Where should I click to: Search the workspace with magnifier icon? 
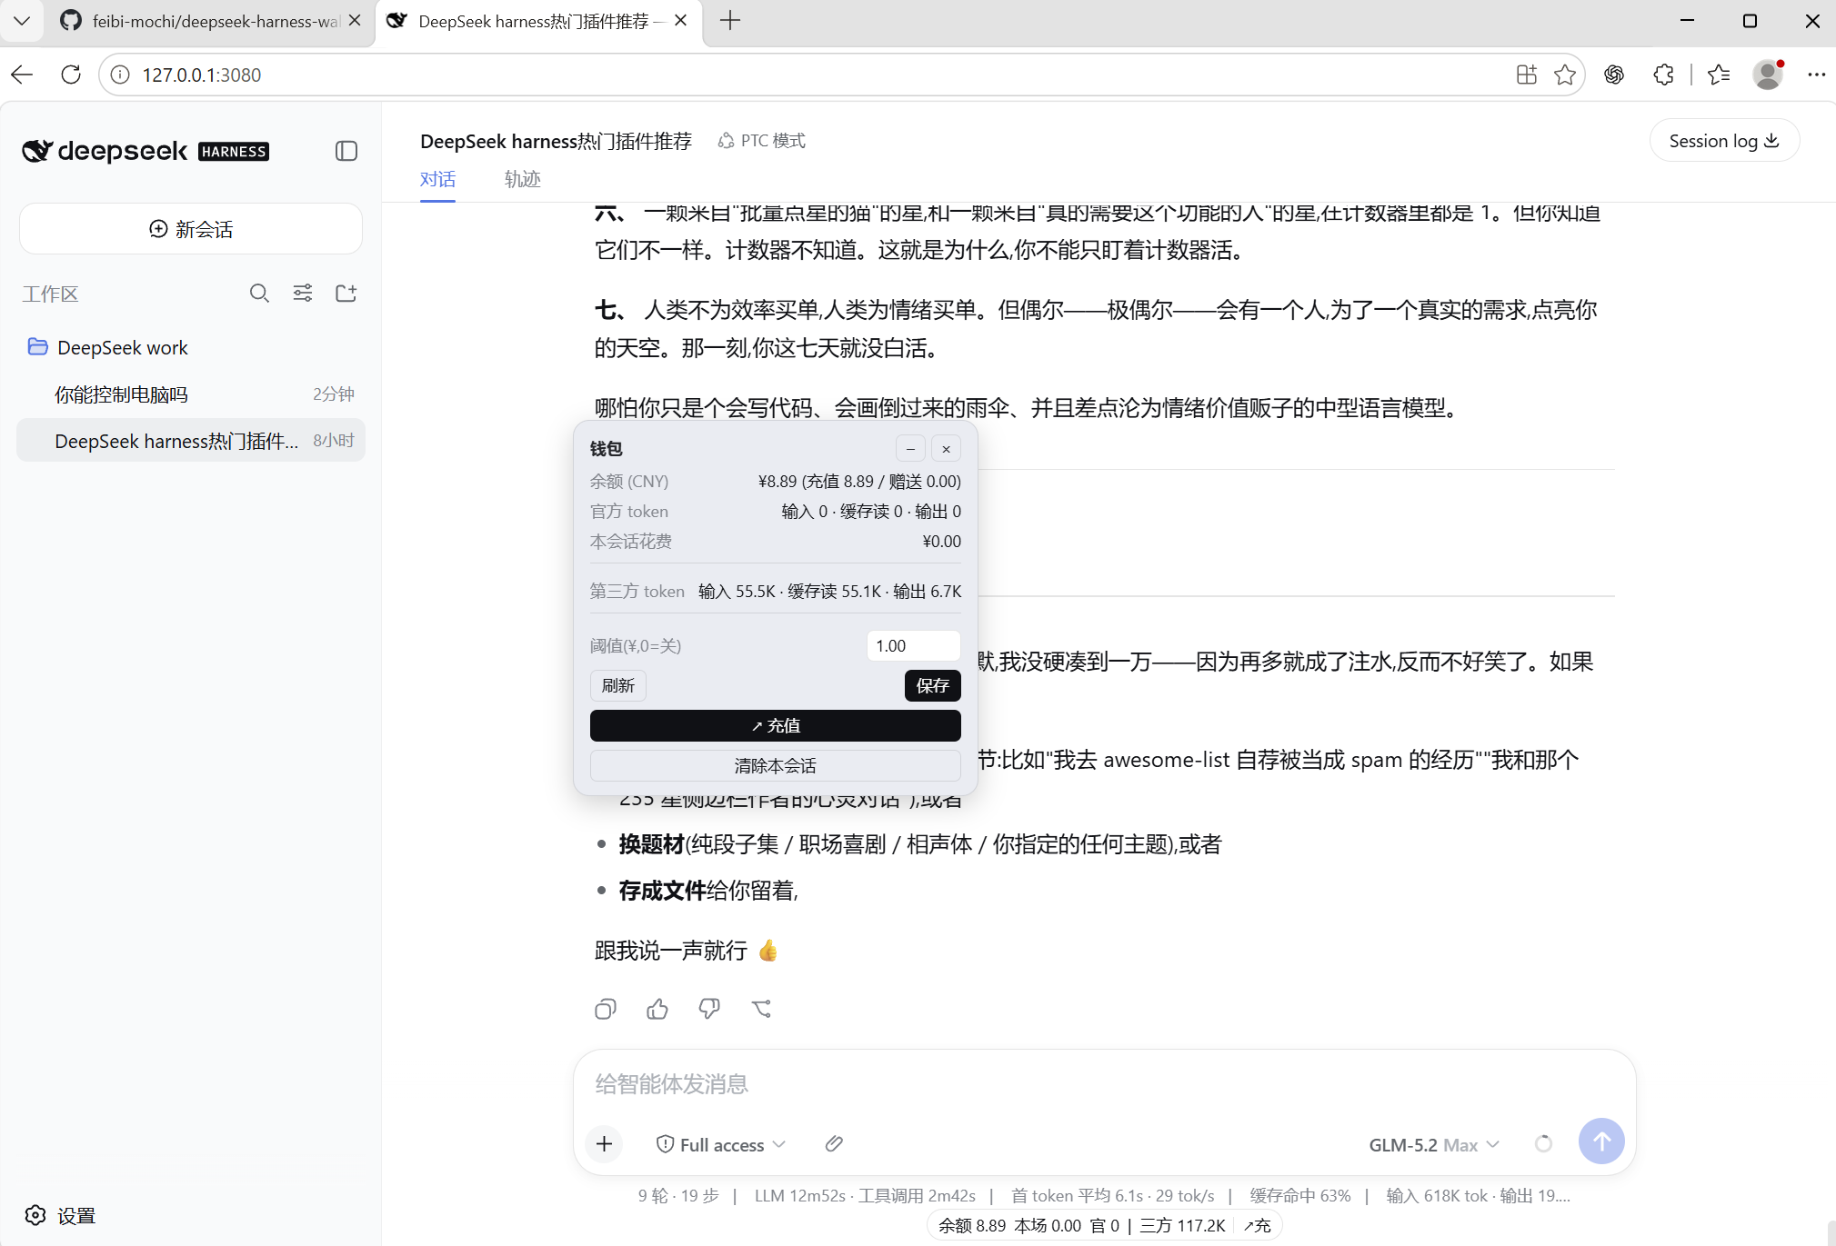click(259, 293)
